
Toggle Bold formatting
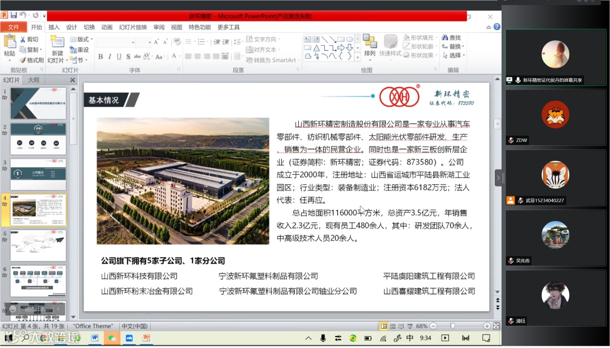[101, 56]
